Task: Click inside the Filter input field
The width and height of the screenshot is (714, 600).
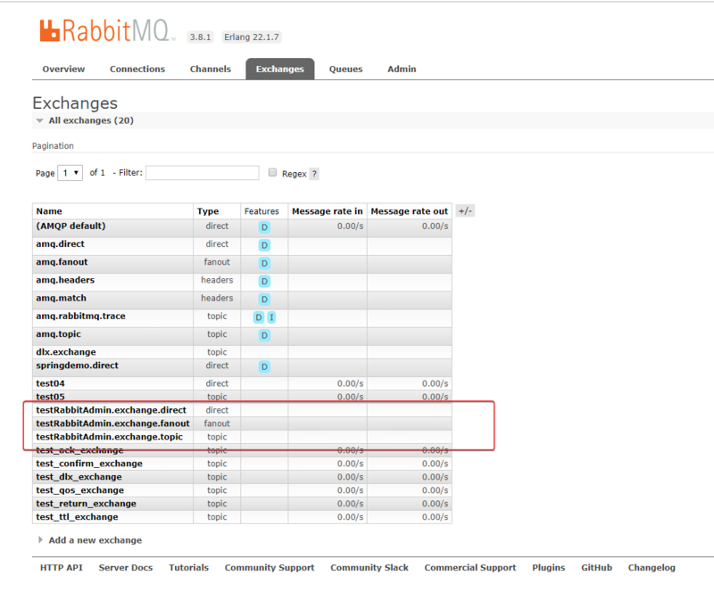Action: 202,171
